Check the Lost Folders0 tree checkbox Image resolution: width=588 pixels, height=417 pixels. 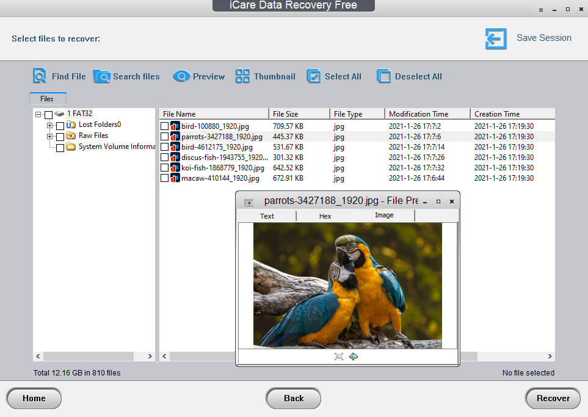(x=60, y=126)
